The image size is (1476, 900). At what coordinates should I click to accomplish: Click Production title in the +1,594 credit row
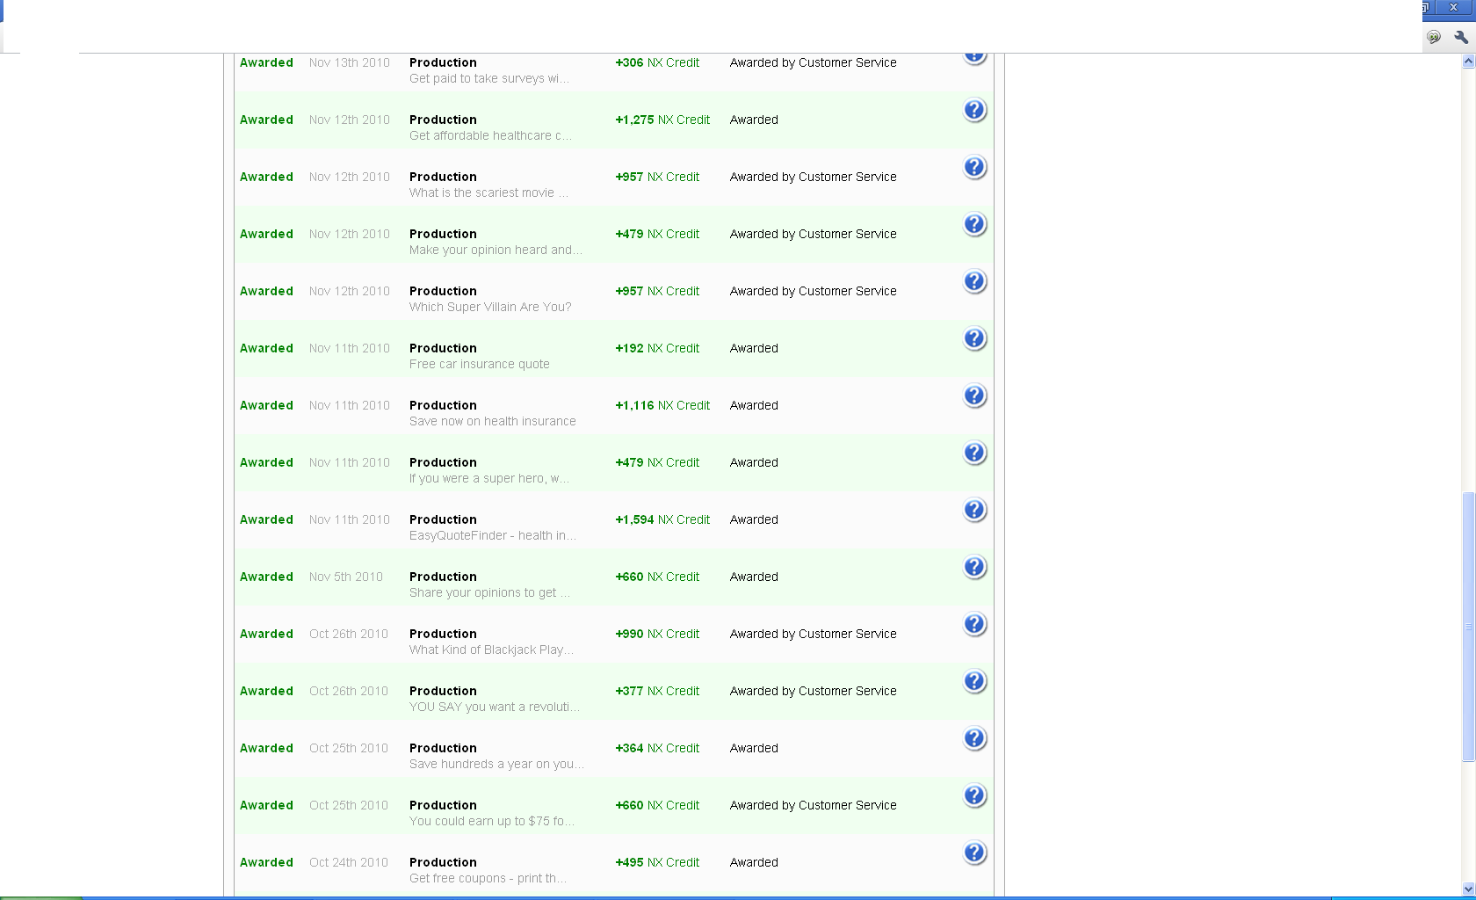[x=443, y=519]
